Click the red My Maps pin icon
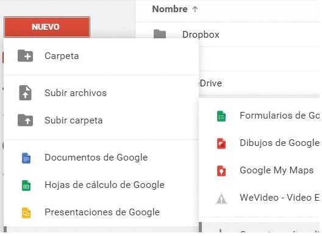 (x=221, y=171)
